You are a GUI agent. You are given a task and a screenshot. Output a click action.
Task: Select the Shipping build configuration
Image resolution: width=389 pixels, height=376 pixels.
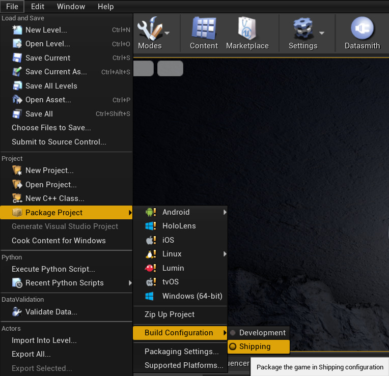[x=255, y=346]
